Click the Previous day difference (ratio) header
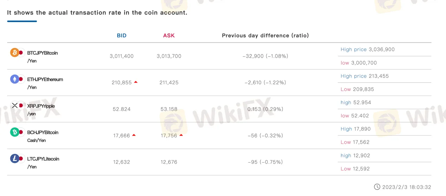 point(265,35)
